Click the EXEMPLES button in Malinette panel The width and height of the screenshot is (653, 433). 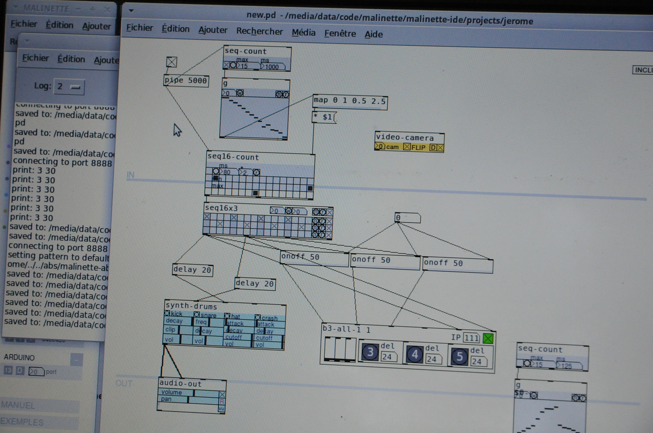tap(40, 421)
